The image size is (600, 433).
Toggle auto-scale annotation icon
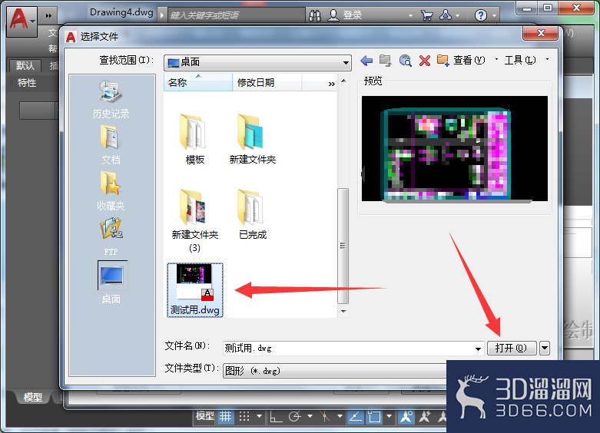coord(425,416)
